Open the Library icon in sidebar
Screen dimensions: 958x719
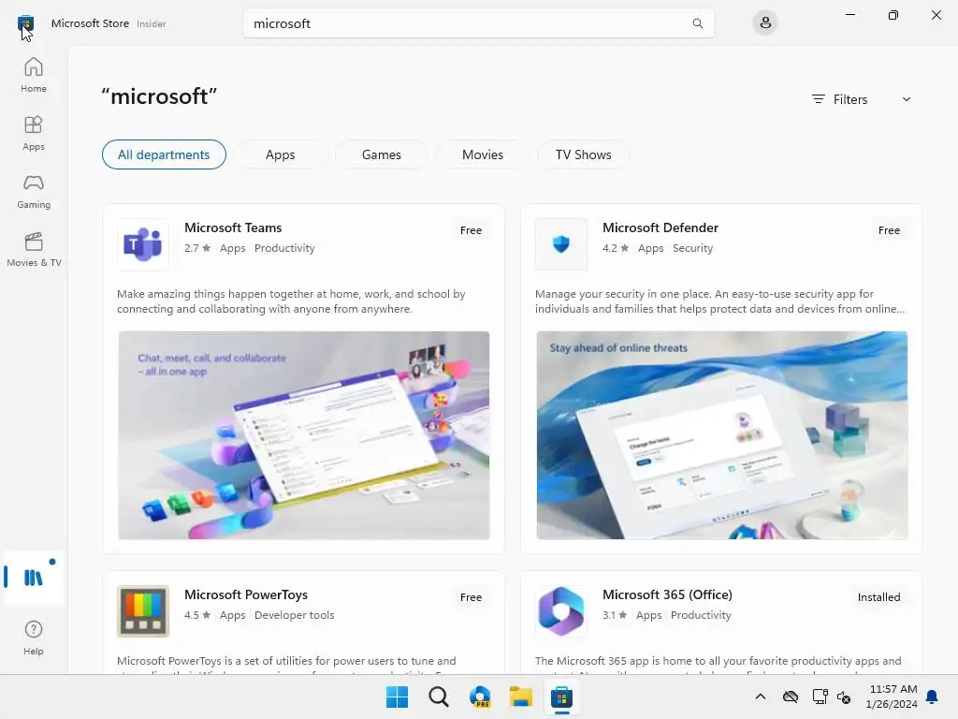pyautogui.click(x=34, y=577)
